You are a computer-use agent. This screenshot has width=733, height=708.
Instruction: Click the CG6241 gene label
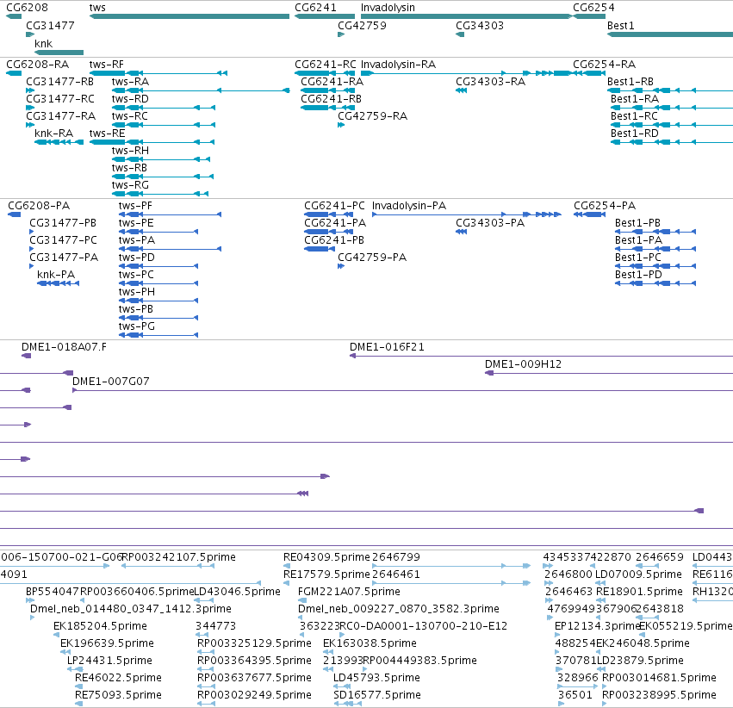[315, 8]
